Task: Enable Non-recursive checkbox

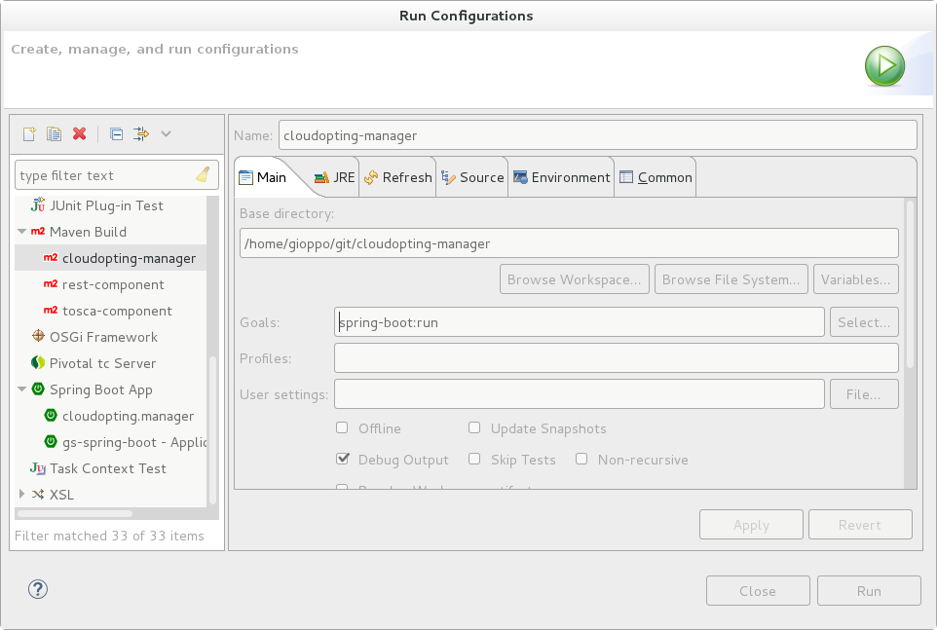Action: [581, 459]
